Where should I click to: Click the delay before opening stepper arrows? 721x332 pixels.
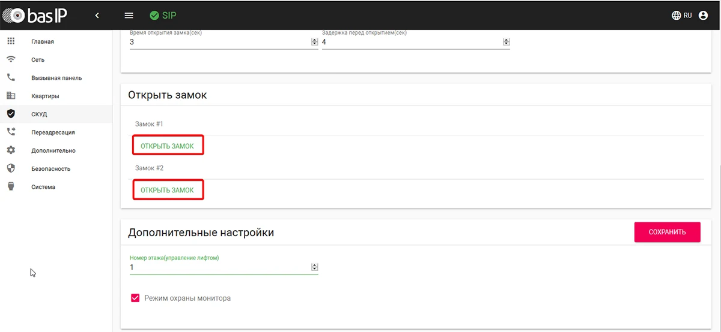506,42
